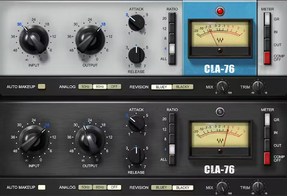Choose BLUEY revision in the upper strip

(x=161, y=87)
